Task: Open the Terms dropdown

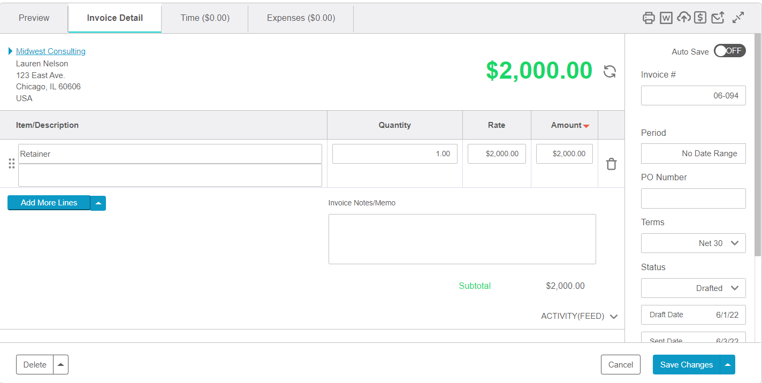Action: tap(693, 243)
